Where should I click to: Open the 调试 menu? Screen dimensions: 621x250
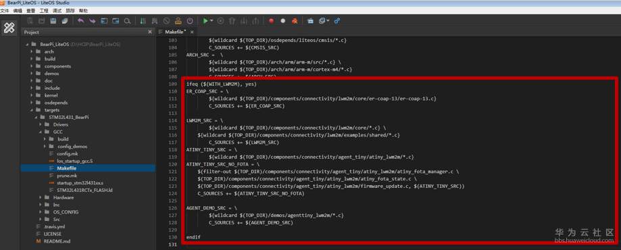pyautogui.click(x=57, y=11)
